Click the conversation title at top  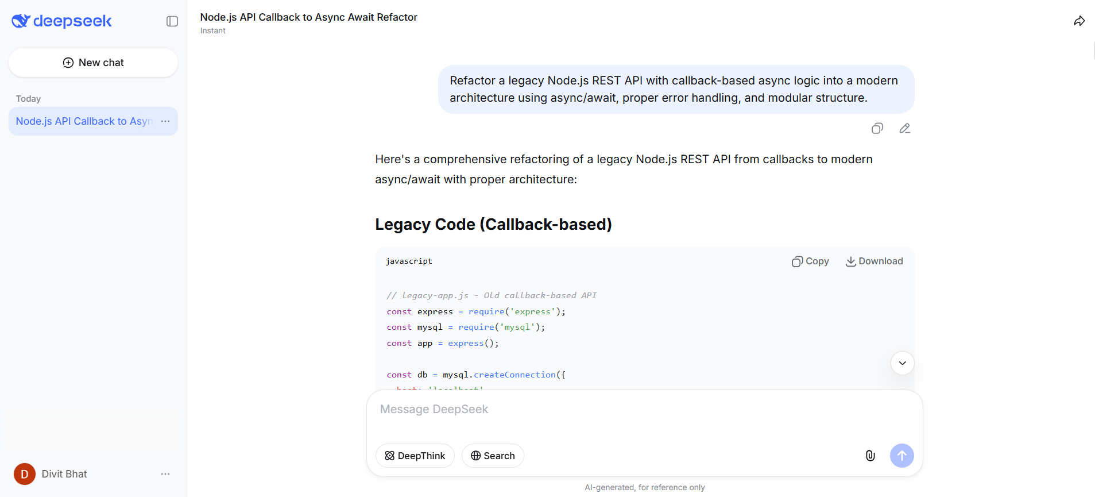(309, 17)
